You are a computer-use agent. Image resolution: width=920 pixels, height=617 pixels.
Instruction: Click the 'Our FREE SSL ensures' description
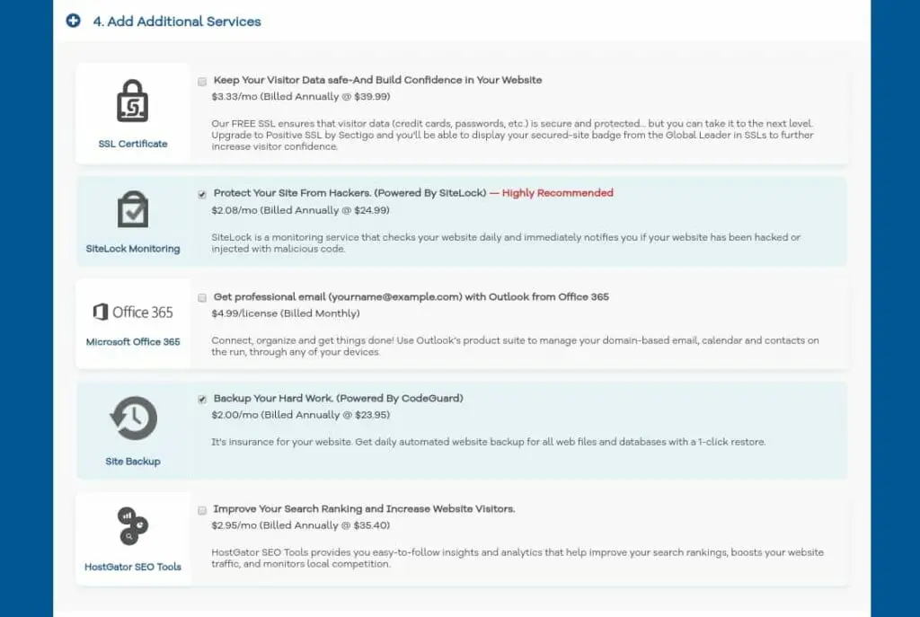[x=513, y=135]
